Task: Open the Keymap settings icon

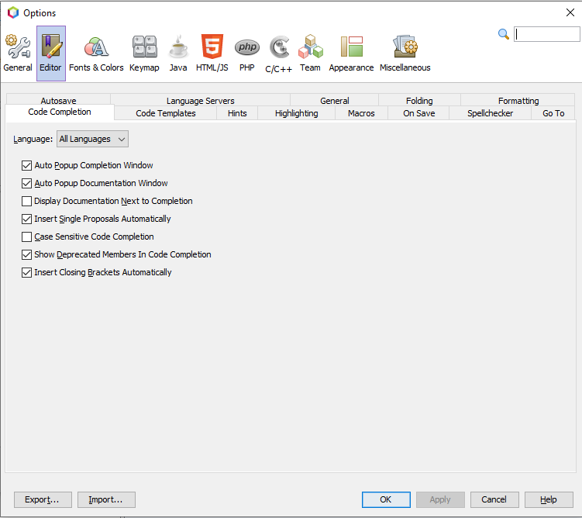Action: 144,48
